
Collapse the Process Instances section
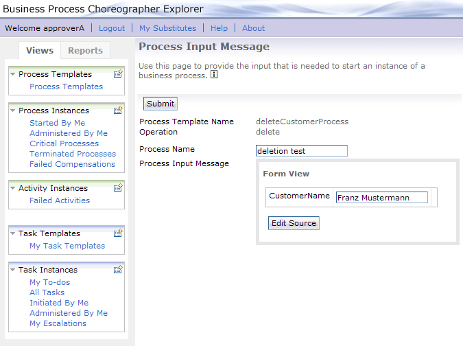[x=13, y=111]
